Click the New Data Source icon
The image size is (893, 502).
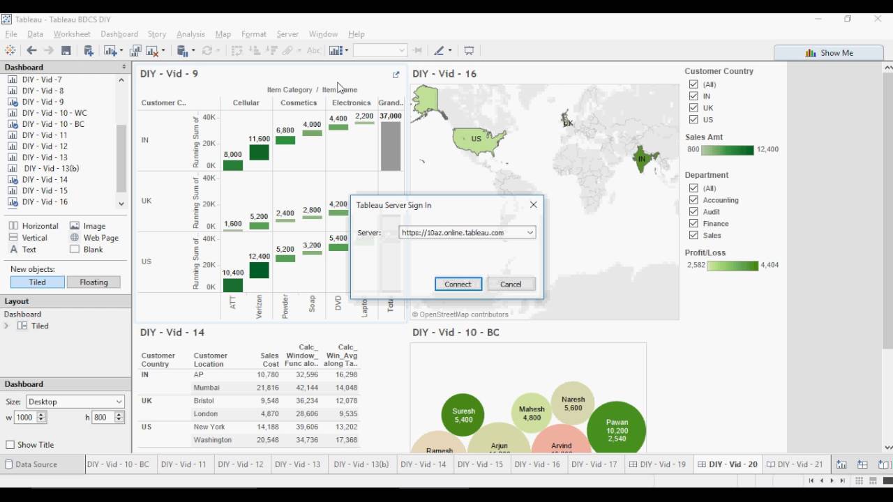[89, 50]
